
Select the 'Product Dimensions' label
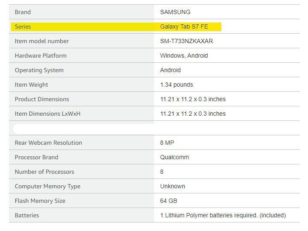click(42, 99)
